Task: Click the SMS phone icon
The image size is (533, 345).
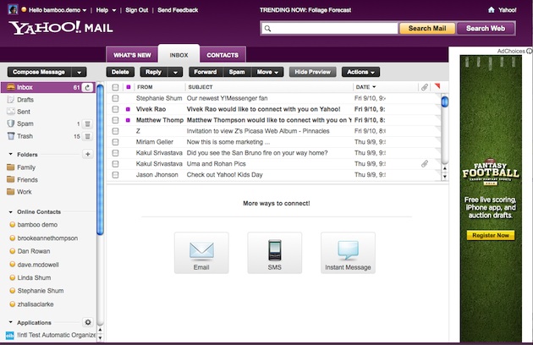Action: click(x=274, y=250)
